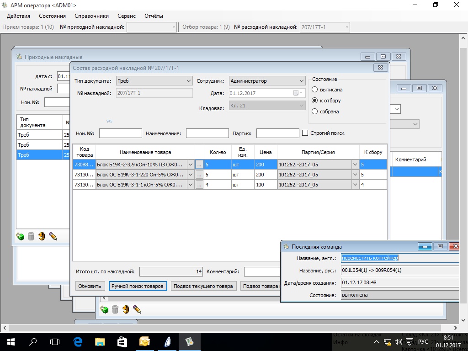Click the orange undo arrow in Приходные накладные
468x351 pixels.
(x=42, y=236)
